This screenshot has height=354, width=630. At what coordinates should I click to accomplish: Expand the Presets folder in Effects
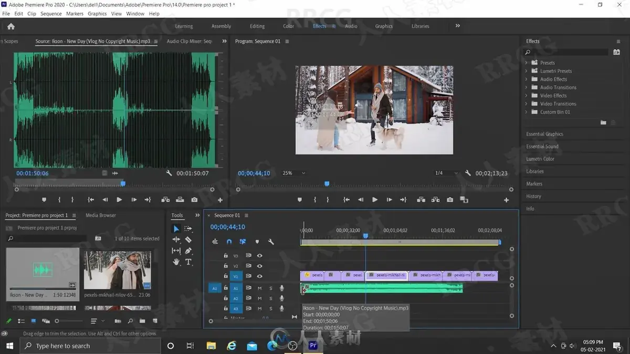[x=527, y=63]
